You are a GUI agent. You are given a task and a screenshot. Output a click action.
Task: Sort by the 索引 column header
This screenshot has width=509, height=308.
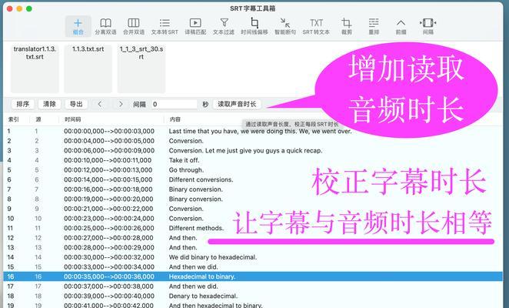click(x=14, y=119)
